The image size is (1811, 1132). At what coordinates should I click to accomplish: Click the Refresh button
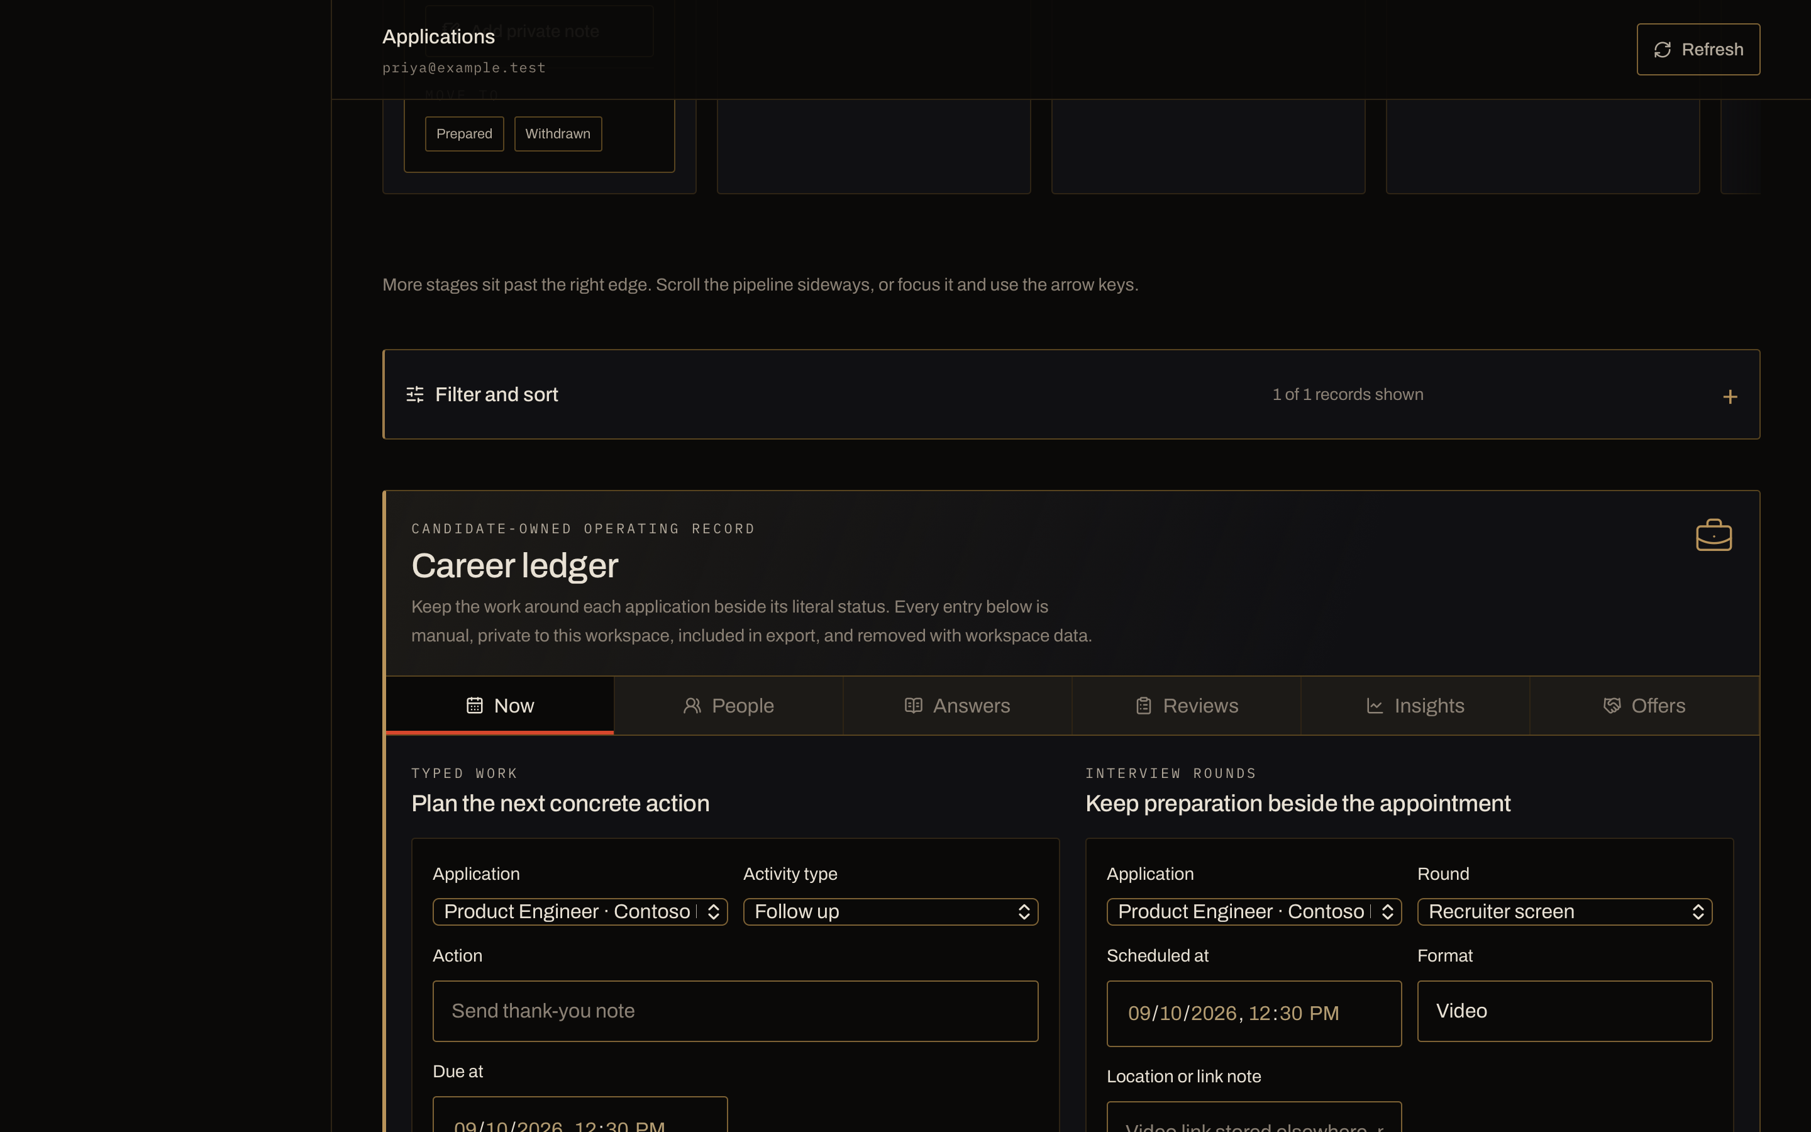pos(1698,50)
